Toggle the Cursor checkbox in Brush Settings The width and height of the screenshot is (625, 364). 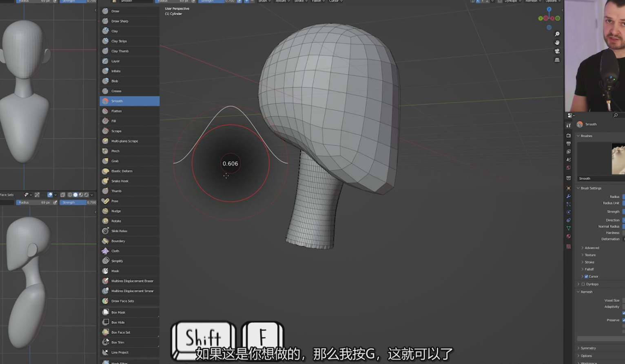tap(586, 276)
